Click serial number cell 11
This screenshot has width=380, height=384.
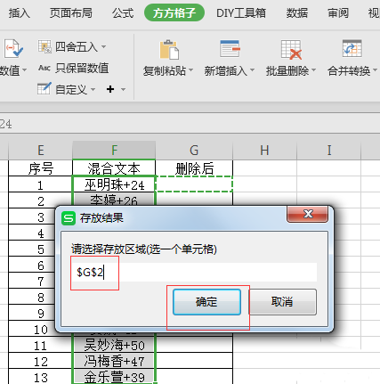tap(41, 345)
